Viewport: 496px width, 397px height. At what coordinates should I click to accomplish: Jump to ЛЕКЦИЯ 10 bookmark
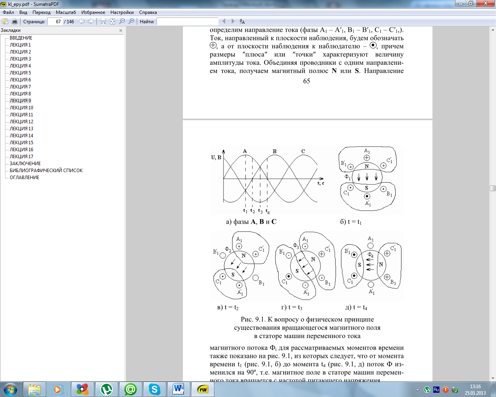[x=21, y=108]
